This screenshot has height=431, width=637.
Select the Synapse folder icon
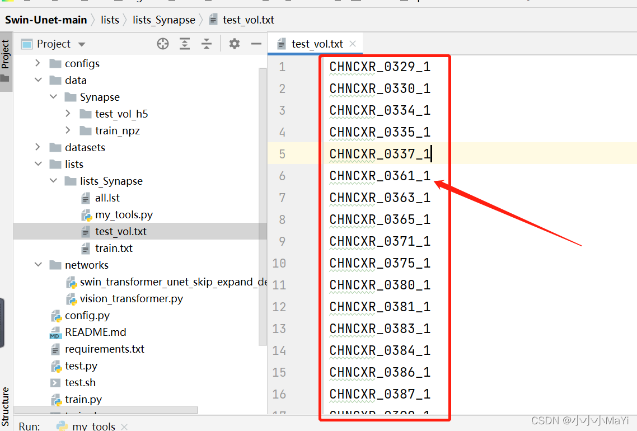click(x=71, y=97)
